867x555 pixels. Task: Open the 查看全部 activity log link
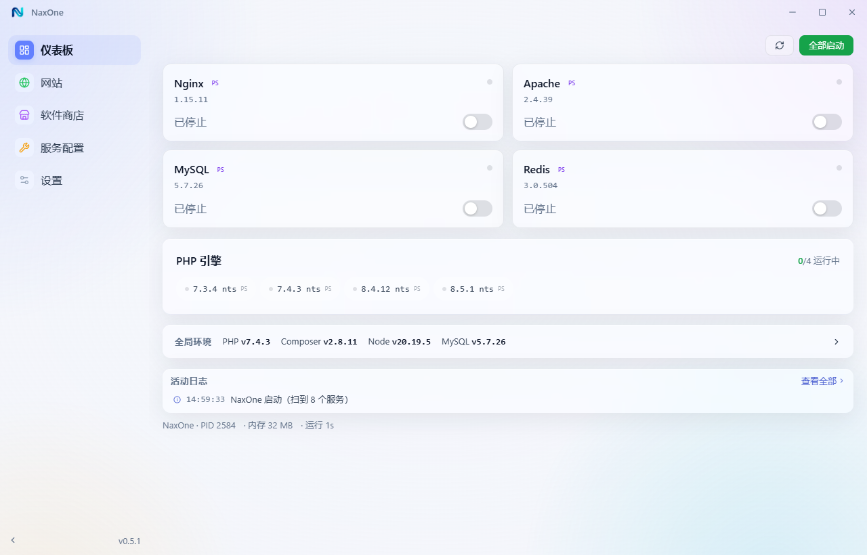coord(822,381)
